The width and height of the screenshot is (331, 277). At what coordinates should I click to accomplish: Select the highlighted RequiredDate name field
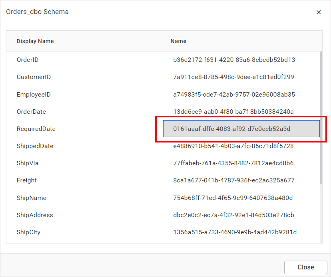point(241,129)
